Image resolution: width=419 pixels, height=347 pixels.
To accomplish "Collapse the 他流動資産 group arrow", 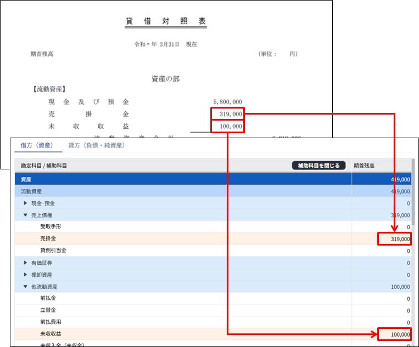I will click(x=25, y=287).
